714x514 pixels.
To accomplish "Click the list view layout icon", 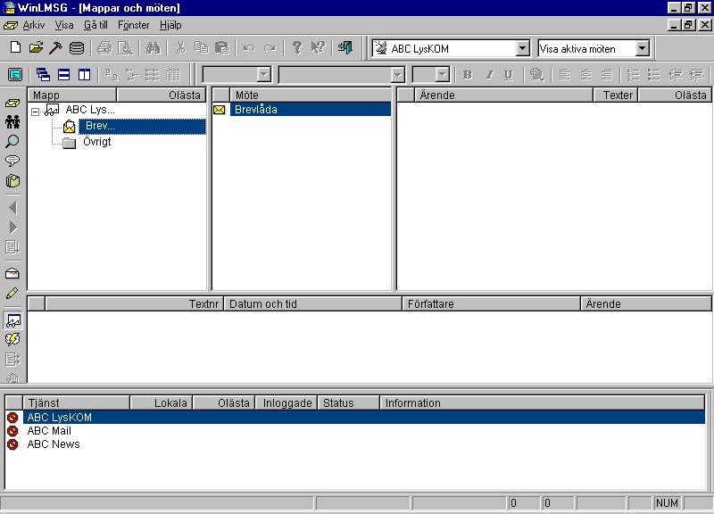I will (x=153, y=75).
